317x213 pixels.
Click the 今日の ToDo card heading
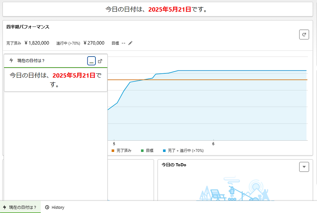coord(174,165)
